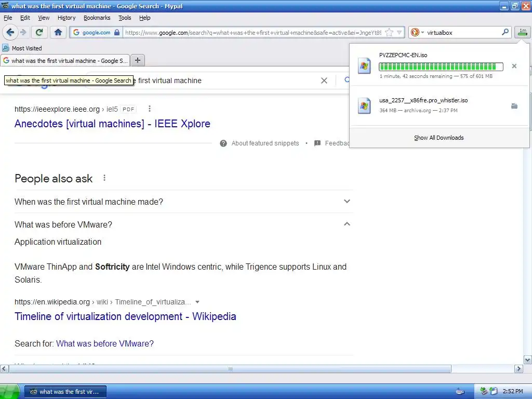This screenshot has width=532, height=399.
Task: Click the padlock site security icon
Action: point(117,33)
